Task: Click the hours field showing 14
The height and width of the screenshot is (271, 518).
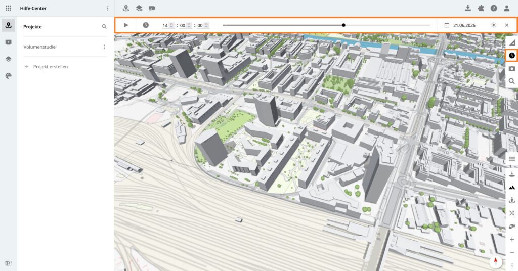Action: click(165, 25)
